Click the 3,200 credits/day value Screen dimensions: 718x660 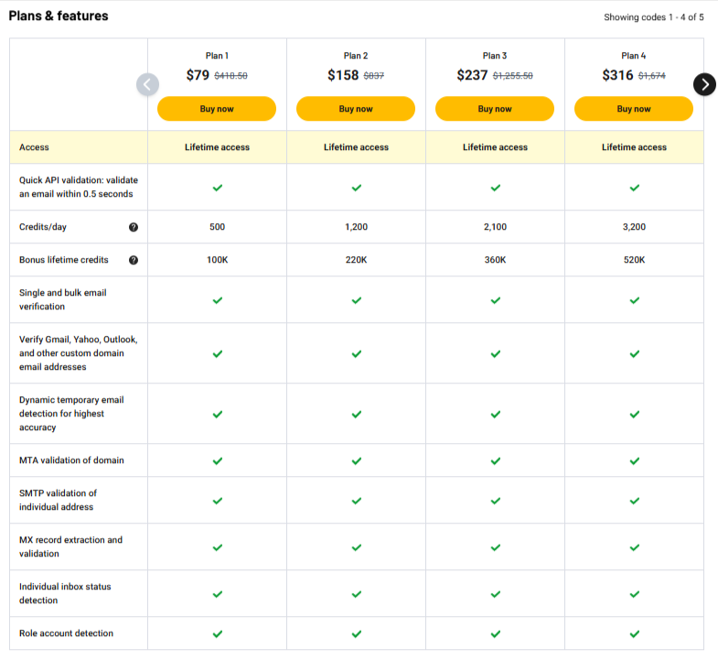coord(634,227)
